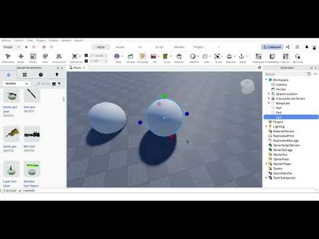The image size is (319, 239).
Task: Click the blue play test button
Action: pos(27,47)
